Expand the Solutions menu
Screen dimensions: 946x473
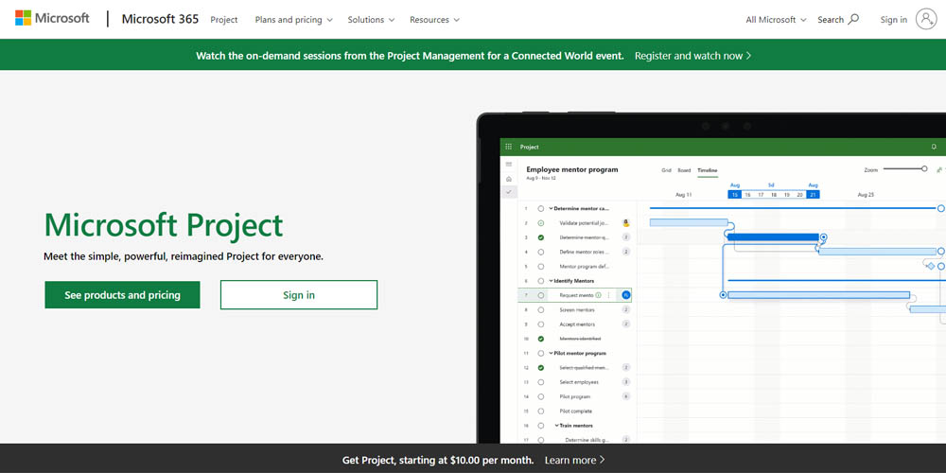[371, 19]
